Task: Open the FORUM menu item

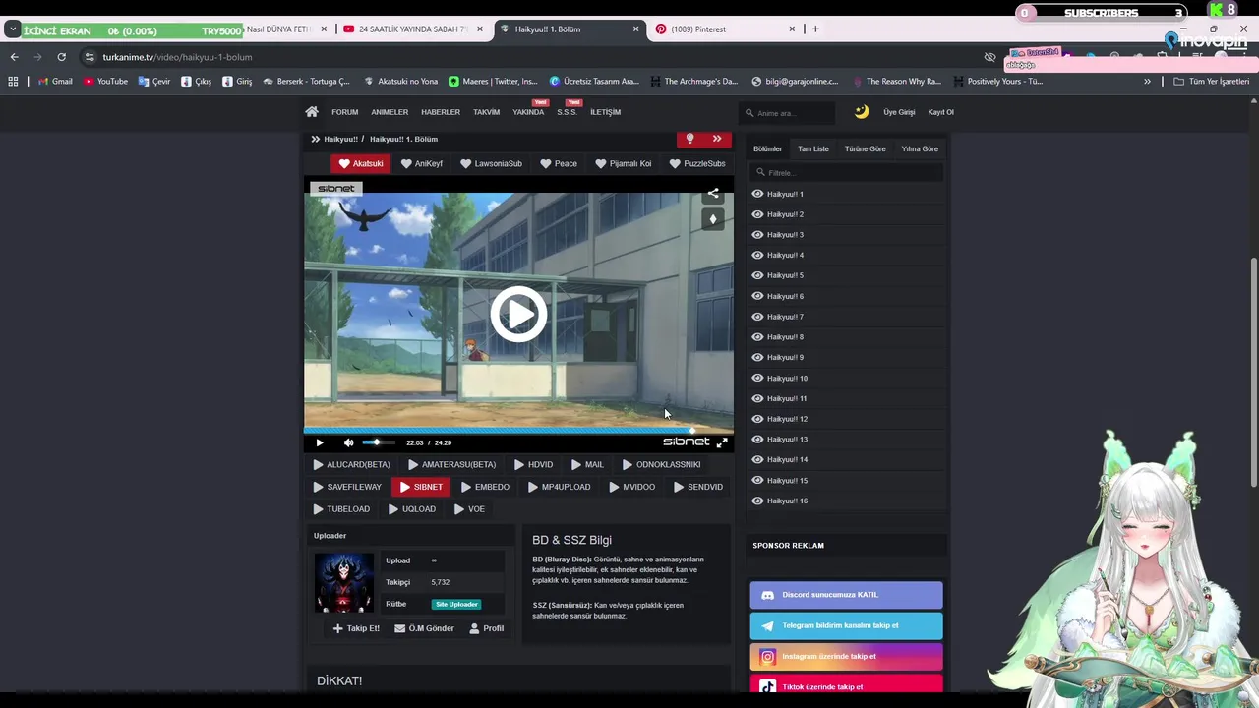Action: 344,112
